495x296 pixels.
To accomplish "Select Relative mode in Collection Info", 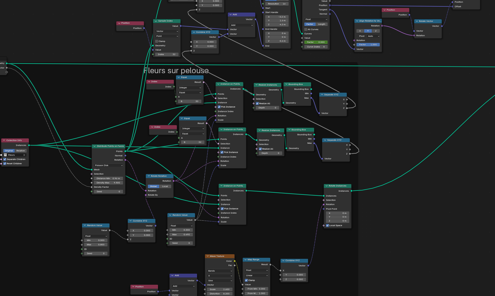I will tap(21, 151).
